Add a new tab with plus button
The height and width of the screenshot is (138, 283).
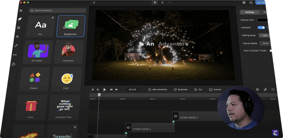94,2
